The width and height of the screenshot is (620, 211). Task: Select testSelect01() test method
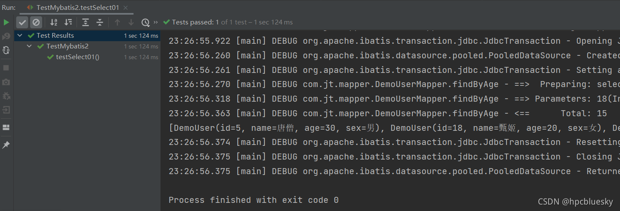(77, 57)
